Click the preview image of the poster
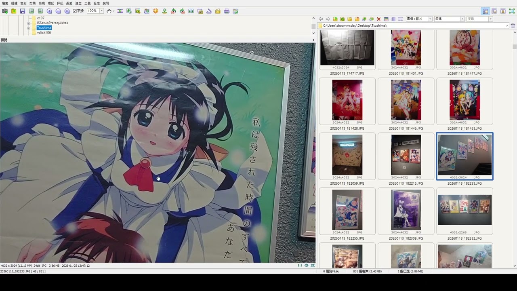Screen dimensions: 517x291 click(158, 153)
